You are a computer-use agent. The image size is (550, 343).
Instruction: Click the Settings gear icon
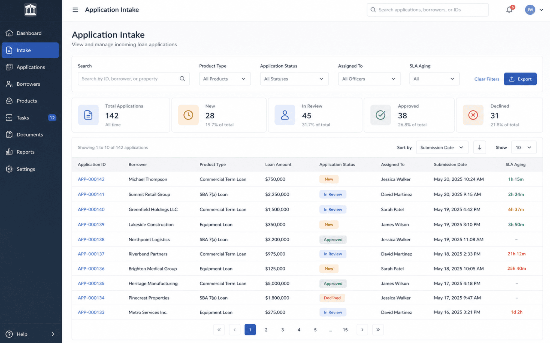point(9,169)
